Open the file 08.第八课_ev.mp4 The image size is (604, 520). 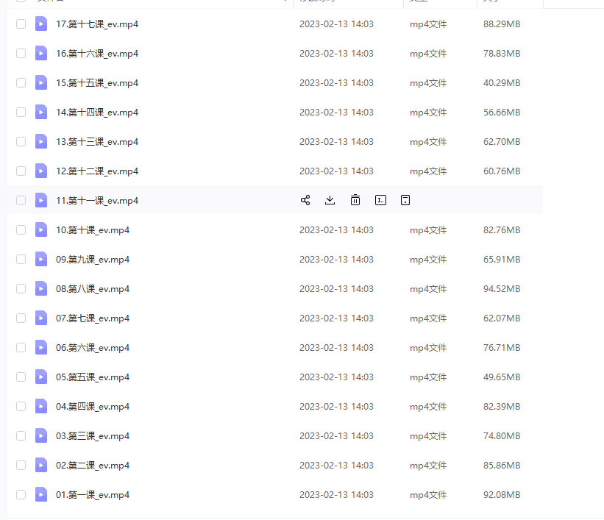click(x=93, y=289)
